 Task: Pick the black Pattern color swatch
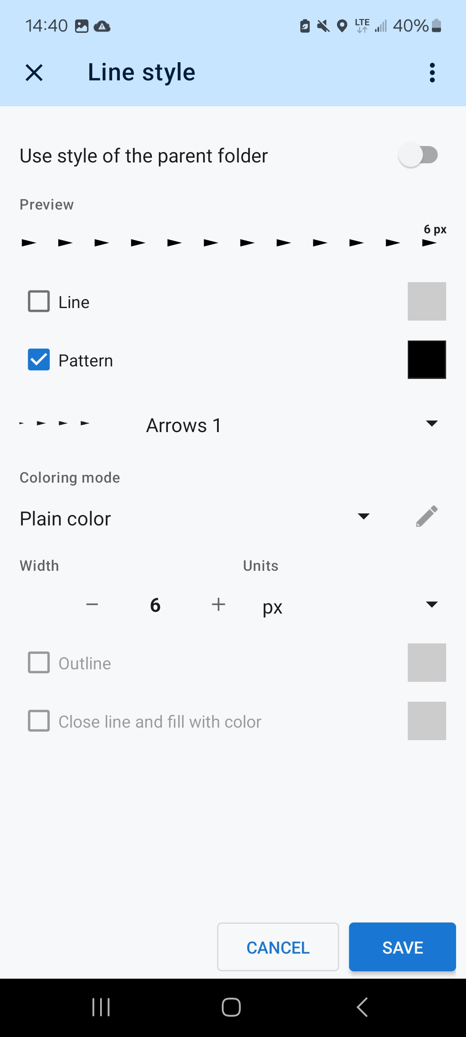click(427, 359)
